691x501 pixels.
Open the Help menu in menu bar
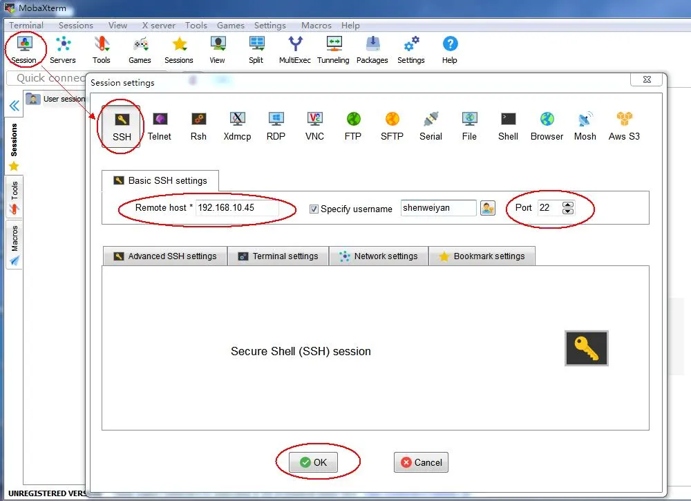pyautogui.click(x=350, y=26)
